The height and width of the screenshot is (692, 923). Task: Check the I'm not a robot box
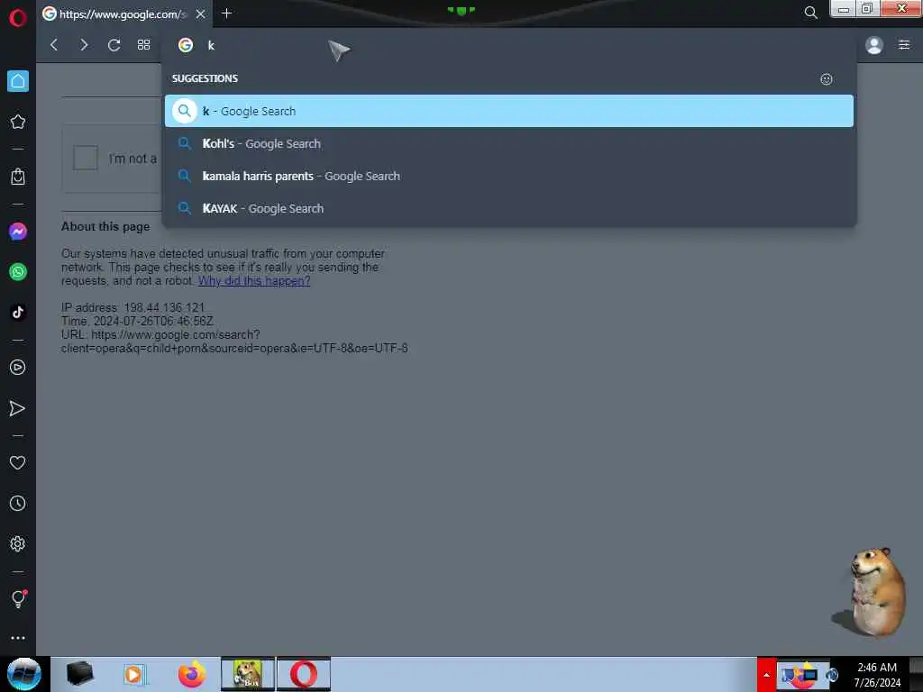click(x=86, y=158)
